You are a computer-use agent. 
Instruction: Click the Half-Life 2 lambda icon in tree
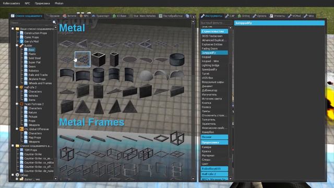(x=21, y=87)
